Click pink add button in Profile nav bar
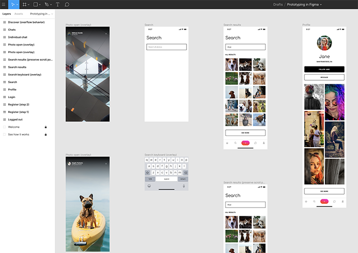The height and width of the screenshot is (253, 358). 324,201
